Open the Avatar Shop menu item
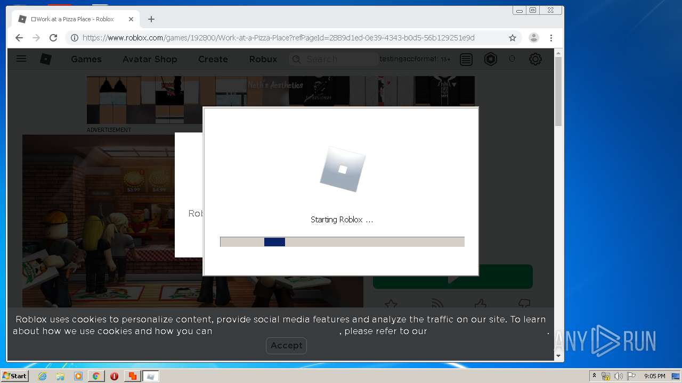Image resolution: width=682 pixels, height=383 pixels. 150,59
